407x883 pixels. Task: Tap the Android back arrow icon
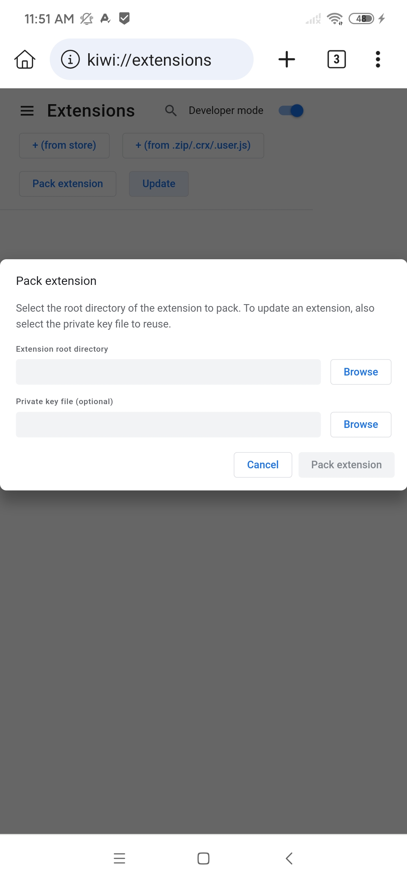click(x=289, y=858)
